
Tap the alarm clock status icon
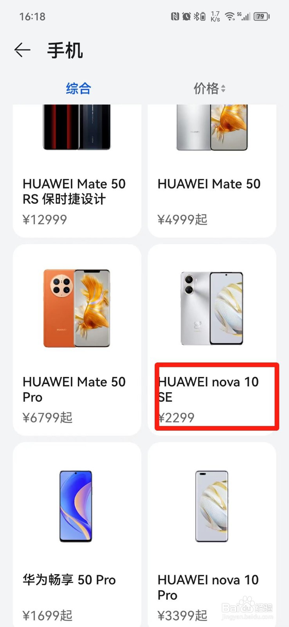click(x=186, y=16)
